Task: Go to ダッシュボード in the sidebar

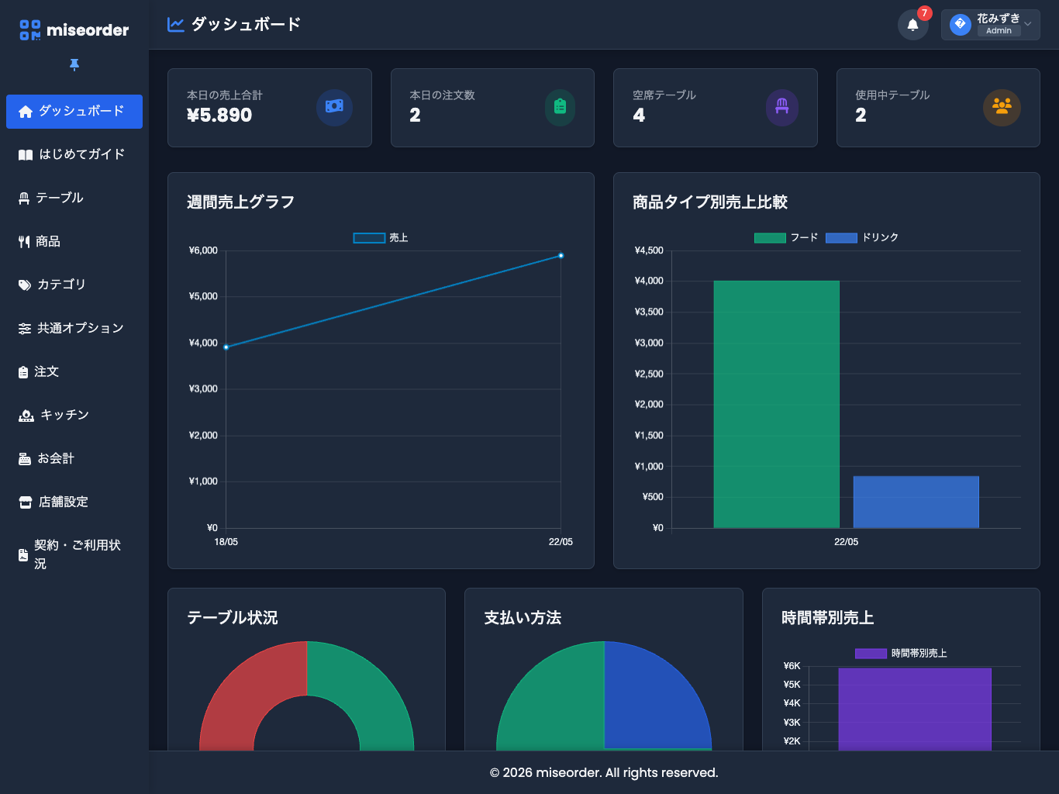Action: pos(74,112)
